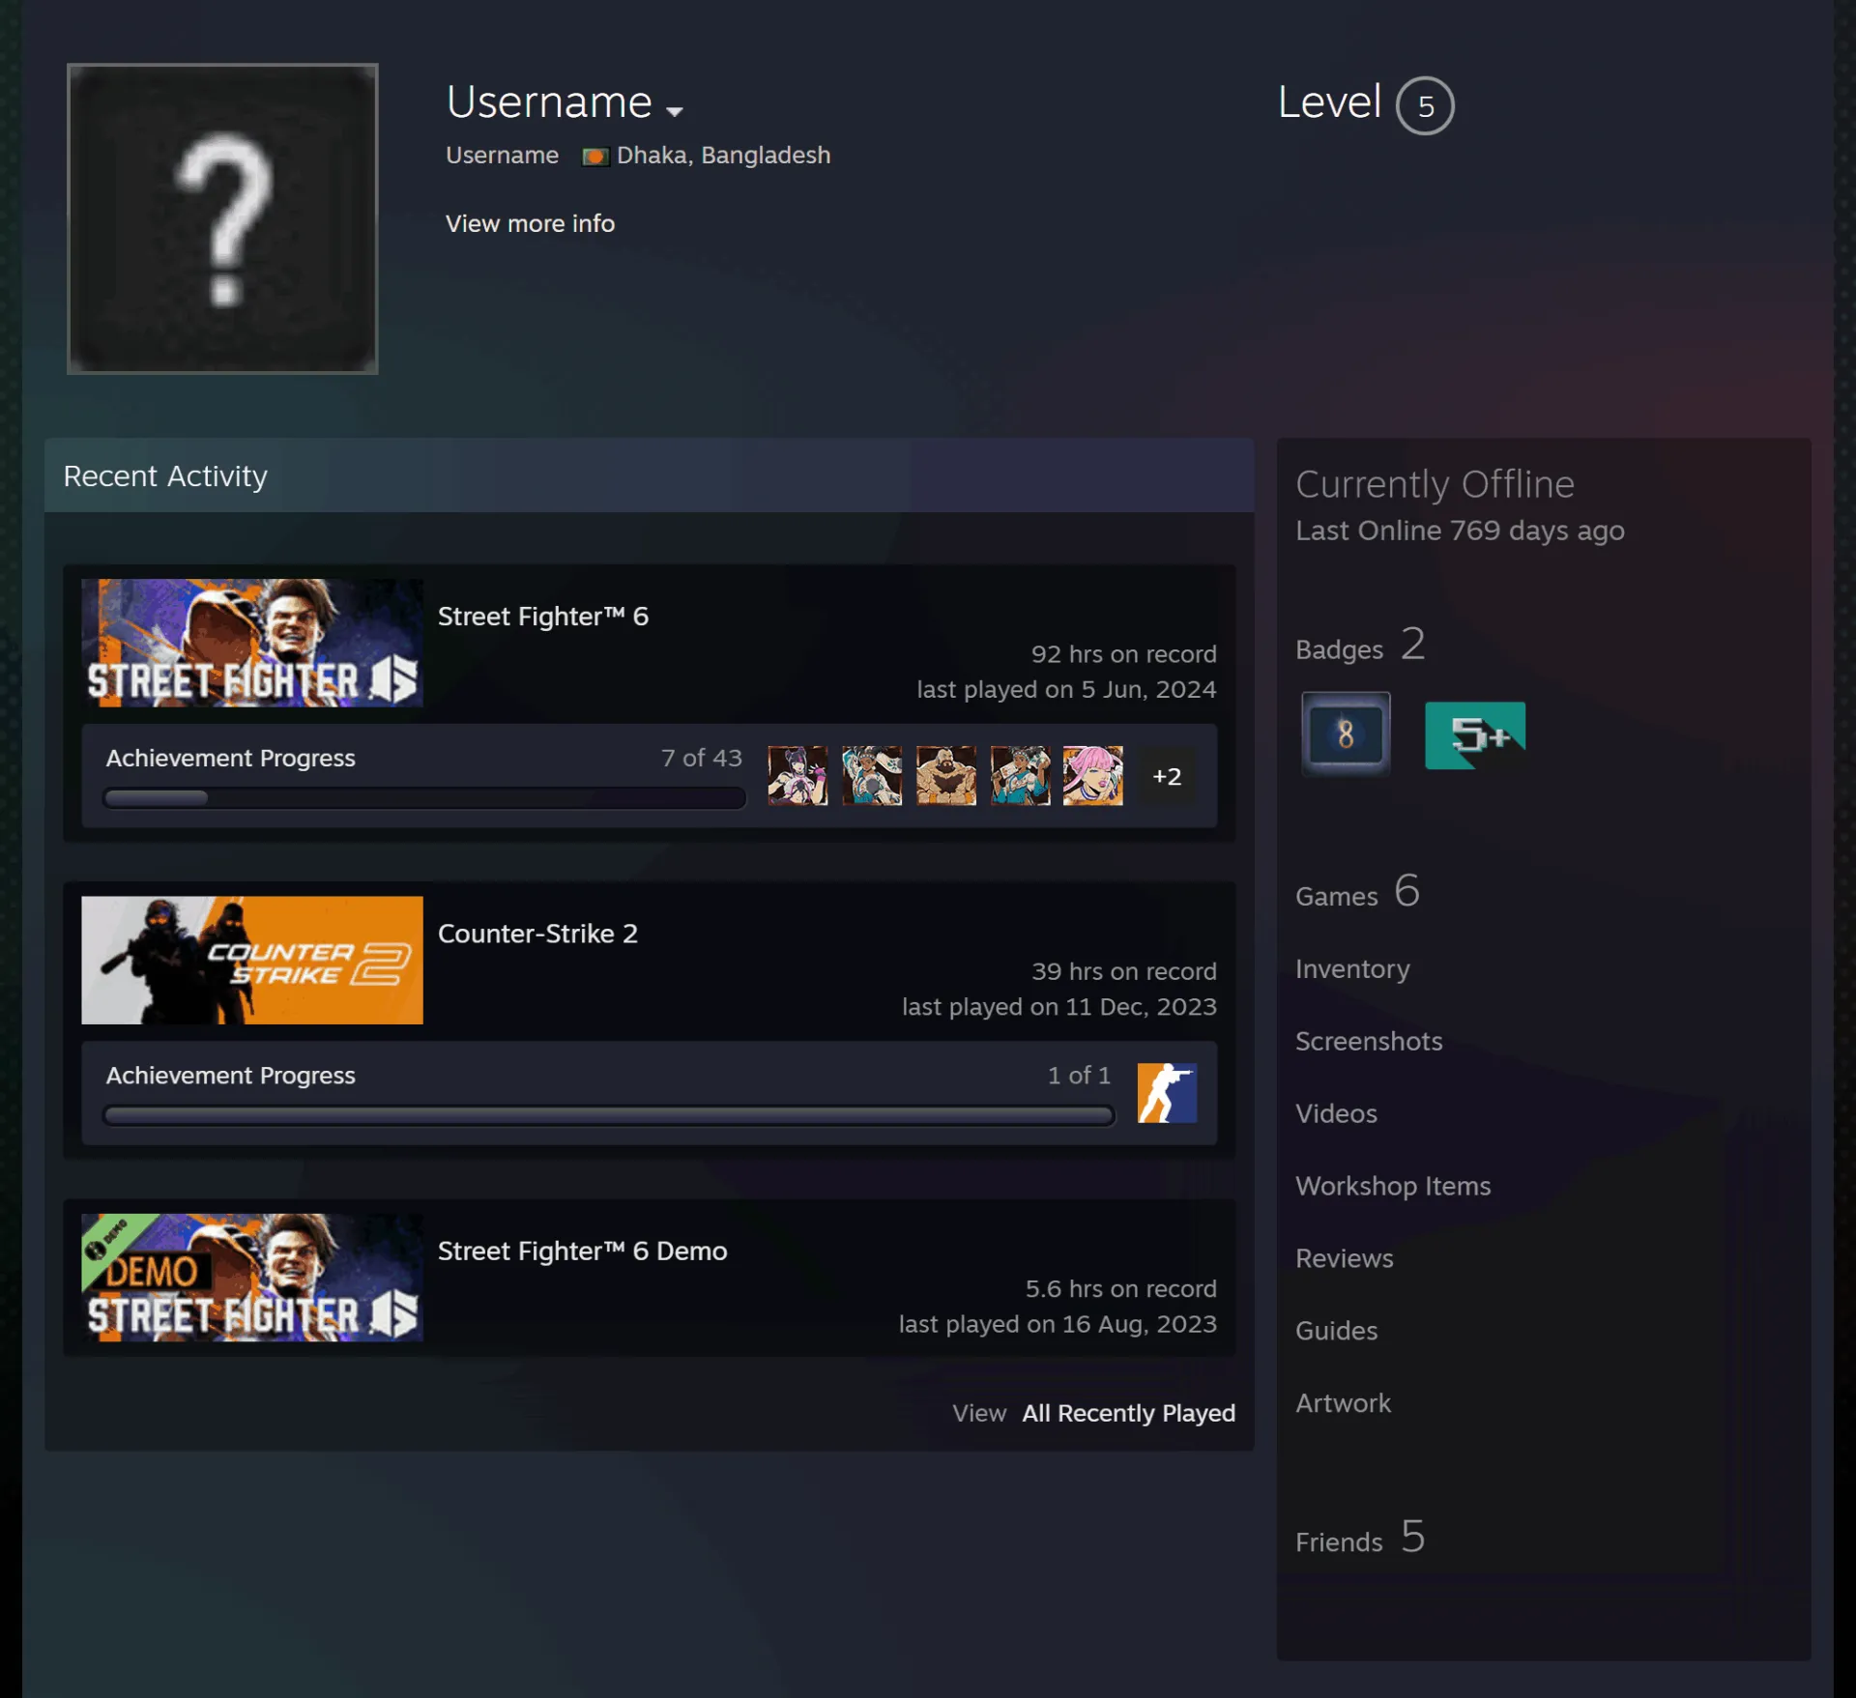
Task: View All Recently Played games
Action: pyautogui.click(x=1129, y=1413)
